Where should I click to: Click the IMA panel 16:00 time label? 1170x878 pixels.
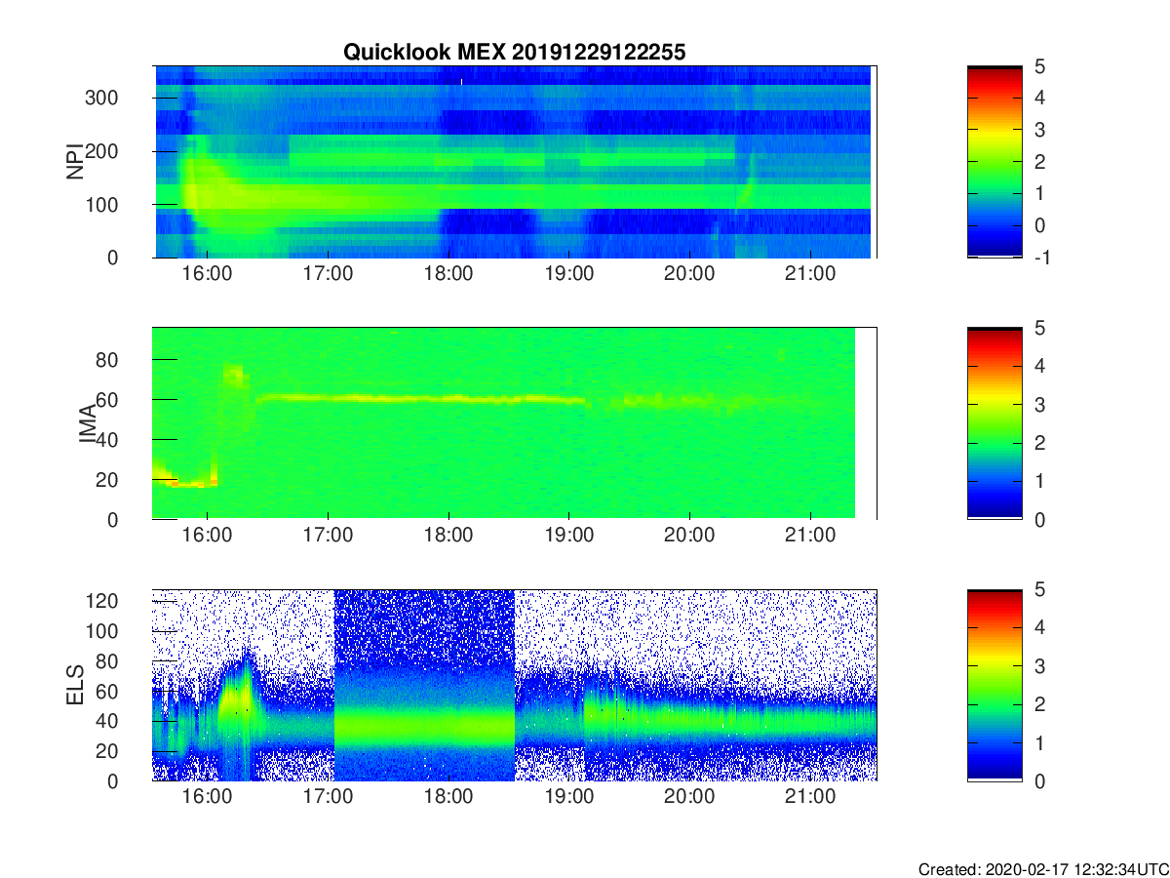(207, 536)
